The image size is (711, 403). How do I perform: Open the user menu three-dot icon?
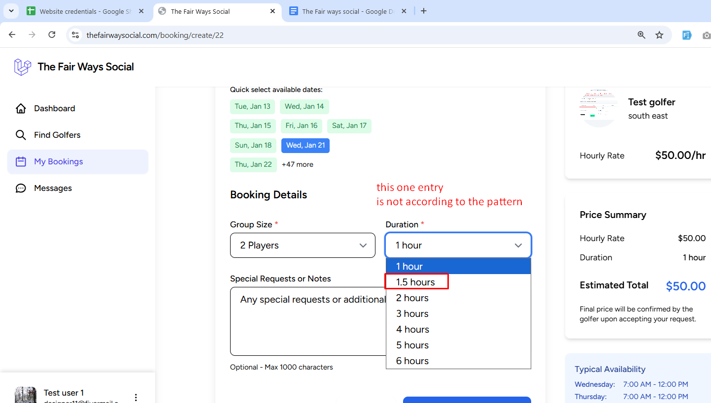(136, 397)
